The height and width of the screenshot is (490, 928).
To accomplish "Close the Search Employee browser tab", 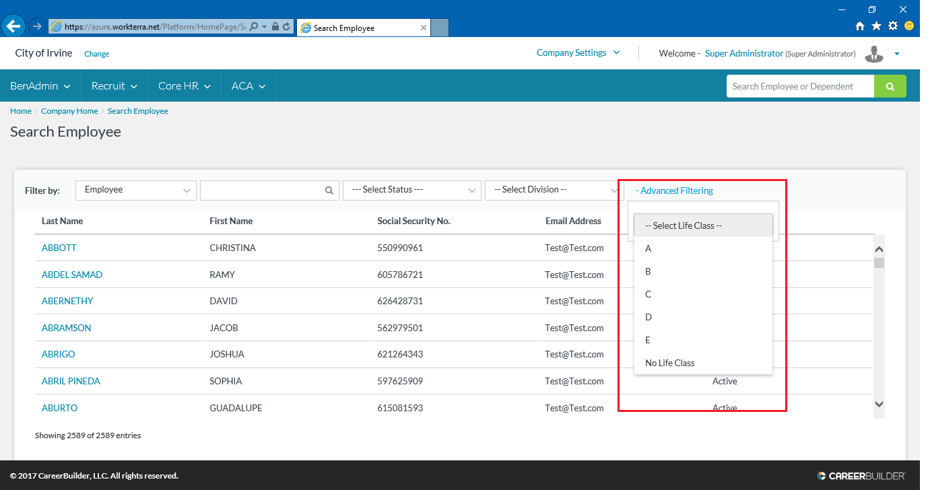I will (x=423, y=28).
